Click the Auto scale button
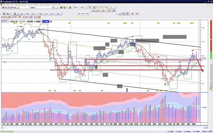This screenshot has height=133, width=213. point(120,14)
